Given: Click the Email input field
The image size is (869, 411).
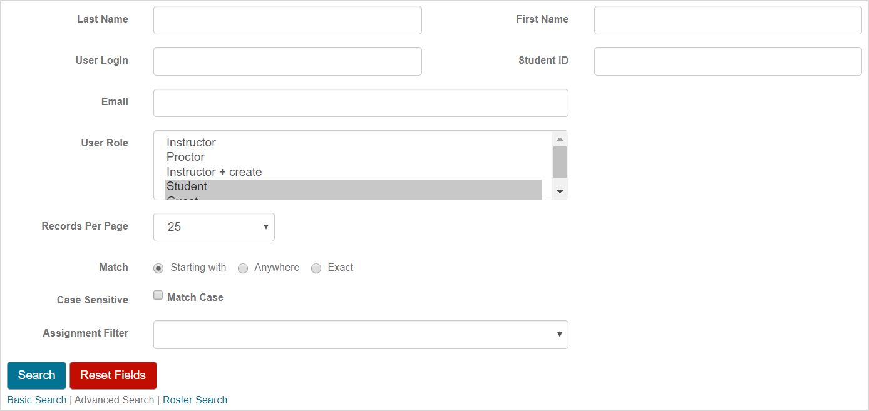Looking at the screenshot, I should [x=360, y=102].
